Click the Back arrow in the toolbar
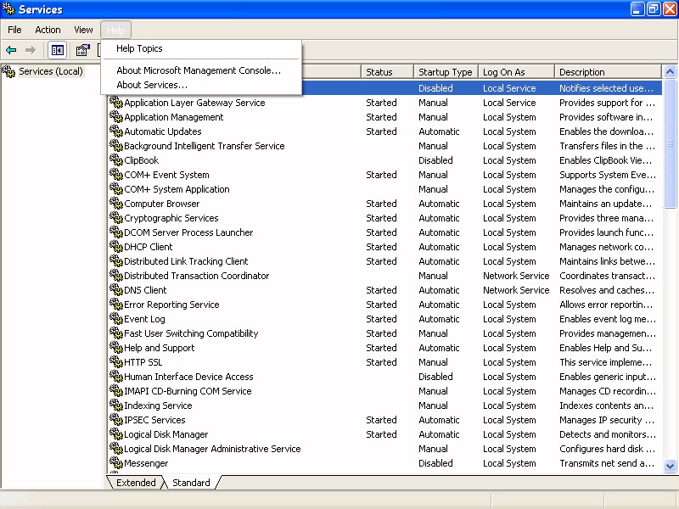679x509 pixels. pyautogui.click(x=11, y=50)
